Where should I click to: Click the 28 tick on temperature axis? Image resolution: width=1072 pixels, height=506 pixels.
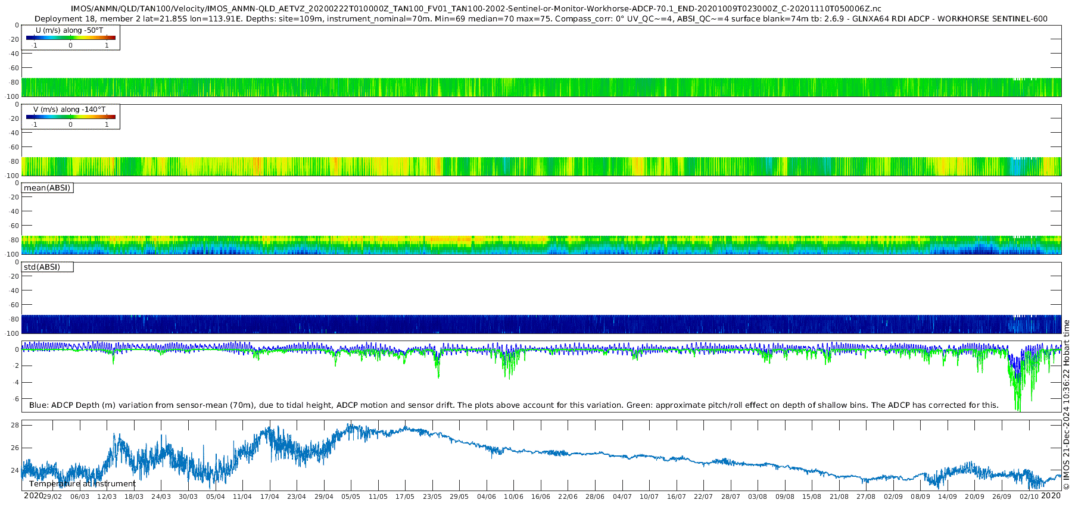coord(15,425)
